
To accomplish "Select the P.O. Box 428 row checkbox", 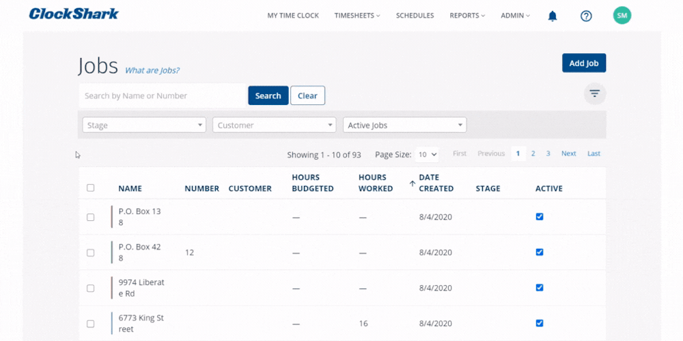I will (90, 253).
